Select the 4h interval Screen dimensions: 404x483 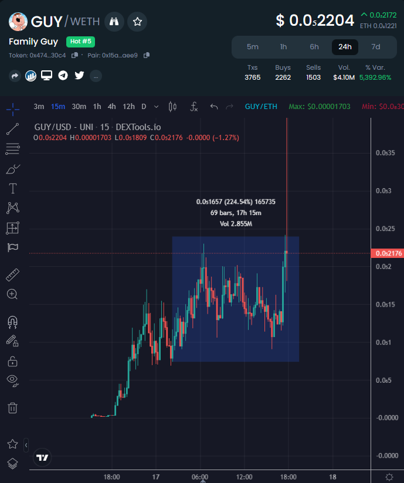(112, 107)
